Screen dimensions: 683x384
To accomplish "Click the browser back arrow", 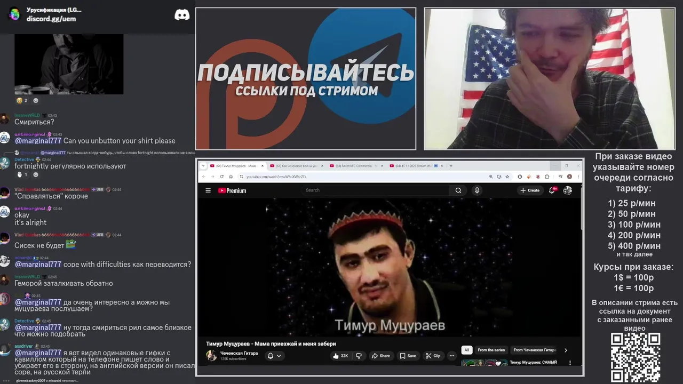I will (x=204, y=177).
